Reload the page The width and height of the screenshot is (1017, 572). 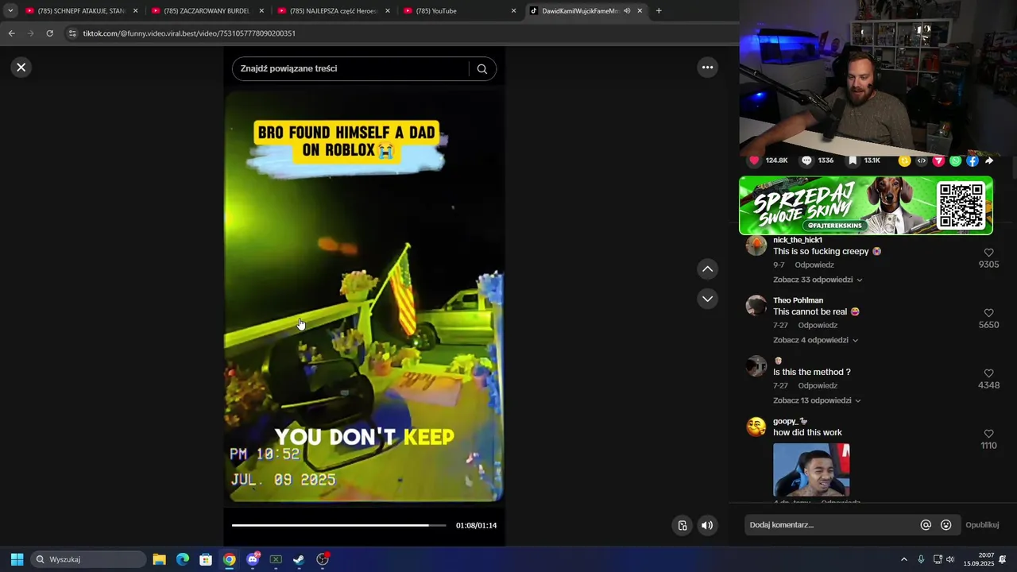tap(49, 33)
